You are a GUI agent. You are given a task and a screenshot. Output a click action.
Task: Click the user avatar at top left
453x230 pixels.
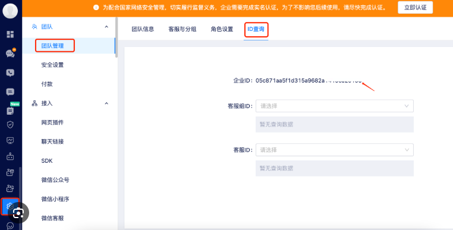tap(10, 11)
